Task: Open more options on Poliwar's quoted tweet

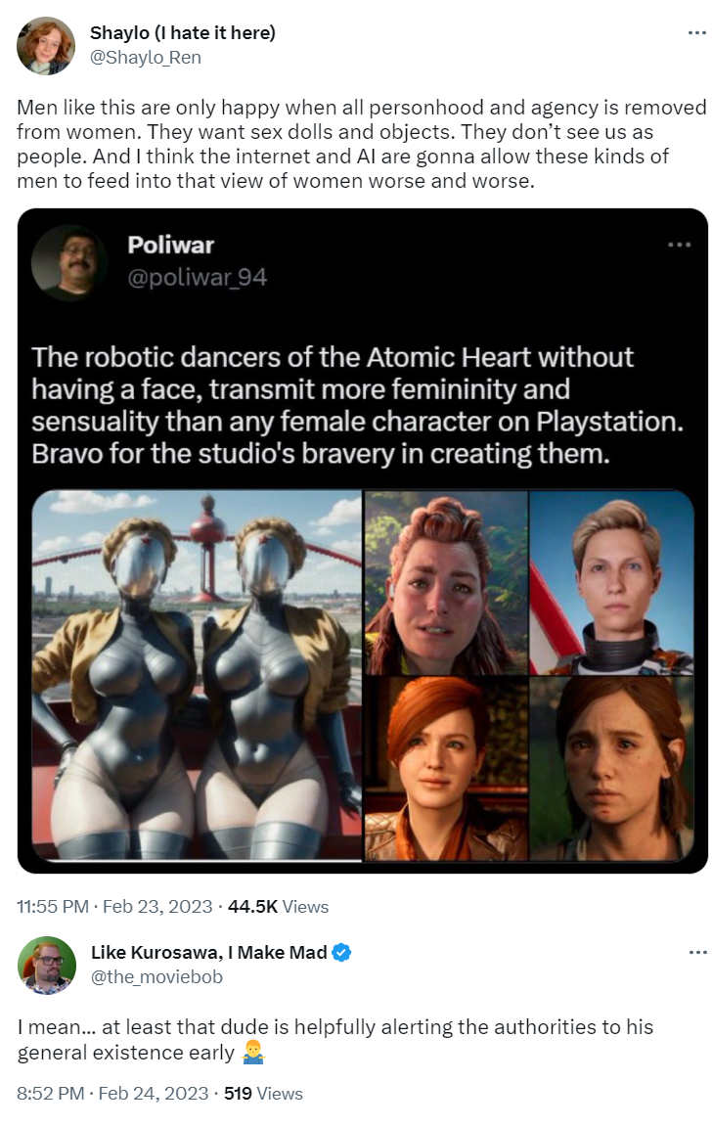Action: pyautogui.click(x=678, y=246)
